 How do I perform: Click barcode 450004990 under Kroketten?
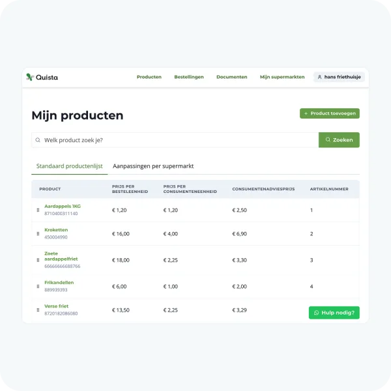point(56,237)
